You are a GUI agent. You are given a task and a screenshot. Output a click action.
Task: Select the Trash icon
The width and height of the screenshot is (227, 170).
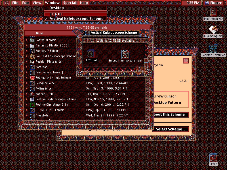pos(213,158)
